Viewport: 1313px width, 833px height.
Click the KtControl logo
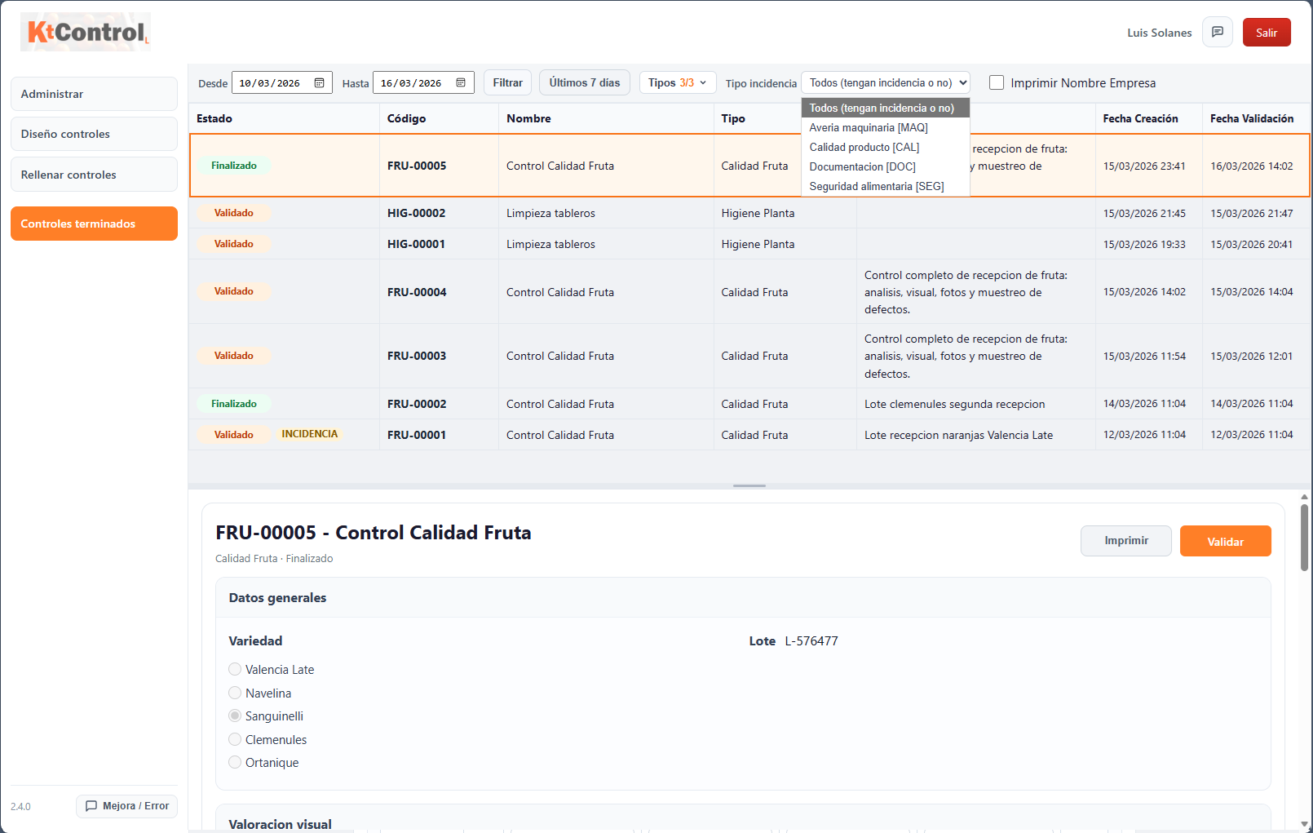point(86,33)
